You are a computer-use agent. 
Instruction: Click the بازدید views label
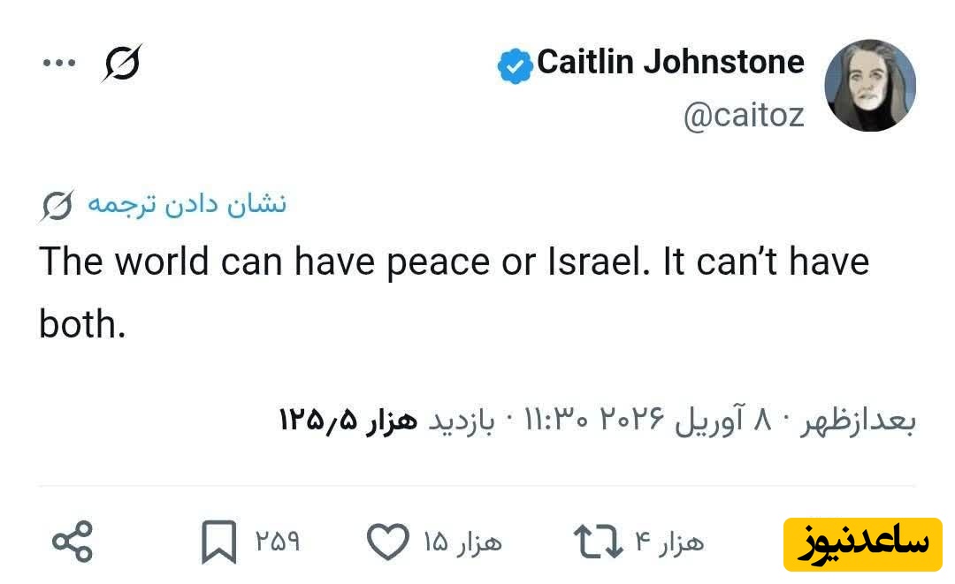tap(460, 422)
